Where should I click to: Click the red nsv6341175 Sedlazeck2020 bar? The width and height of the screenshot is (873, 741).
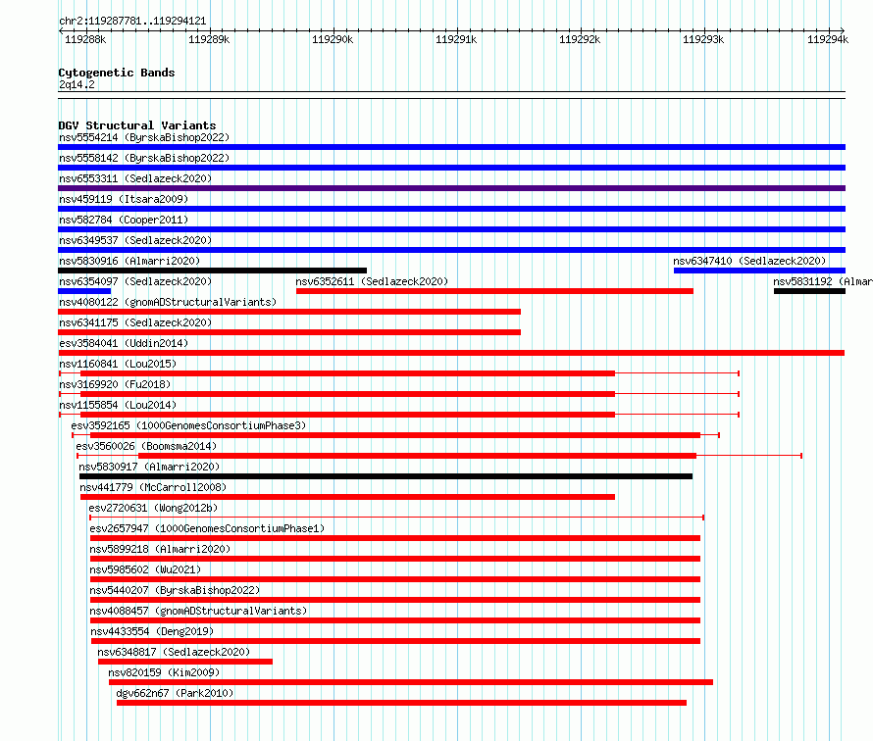tap(289, 332)
